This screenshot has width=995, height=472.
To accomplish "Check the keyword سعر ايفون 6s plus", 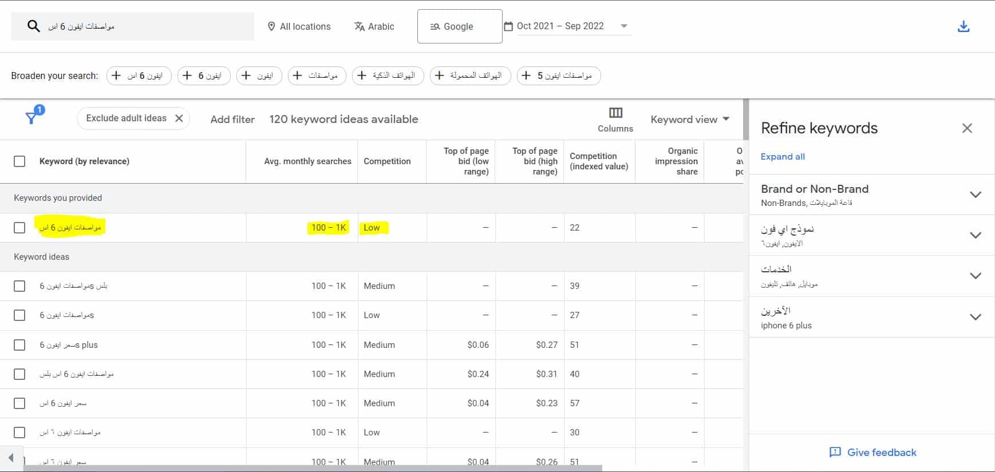I will coord(19,345).
